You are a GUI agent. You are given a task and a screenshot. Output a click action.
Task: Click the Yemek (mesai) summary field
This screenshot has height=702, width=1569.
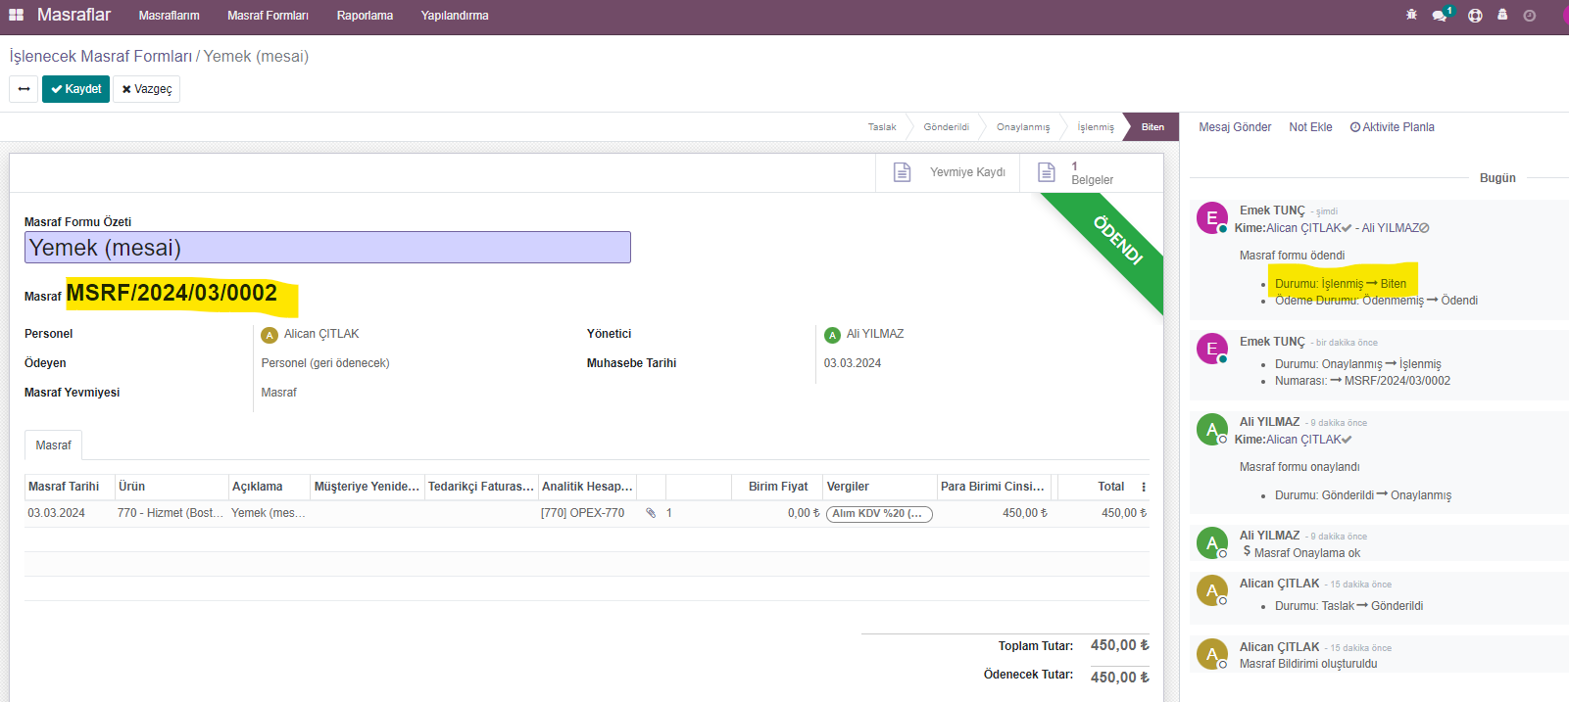(327, 248)
